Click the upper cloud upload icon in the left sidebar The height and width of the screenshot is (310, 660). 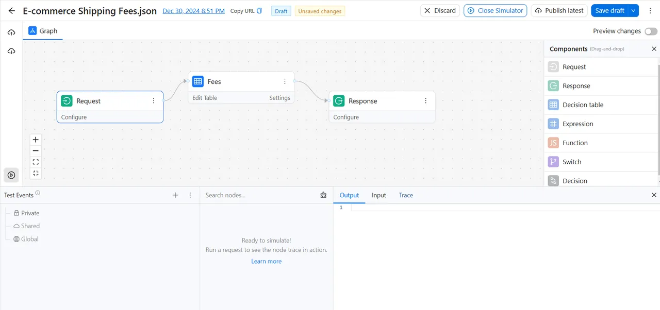click(x=11, y=32)
